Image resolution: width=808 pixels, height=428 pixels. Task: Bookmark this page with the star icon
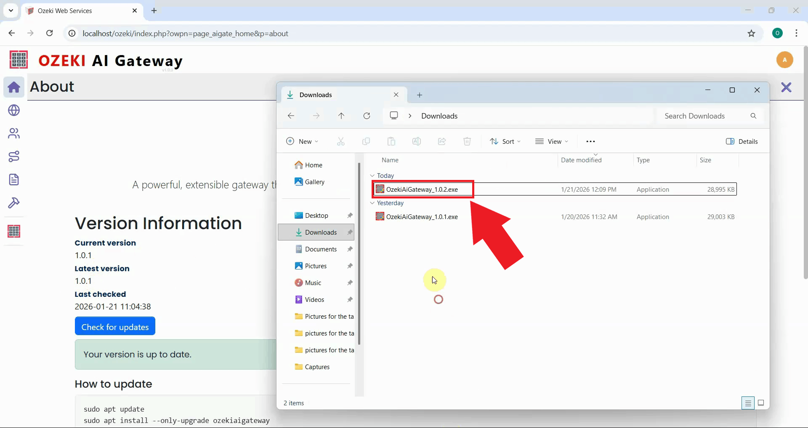(751, 34)
